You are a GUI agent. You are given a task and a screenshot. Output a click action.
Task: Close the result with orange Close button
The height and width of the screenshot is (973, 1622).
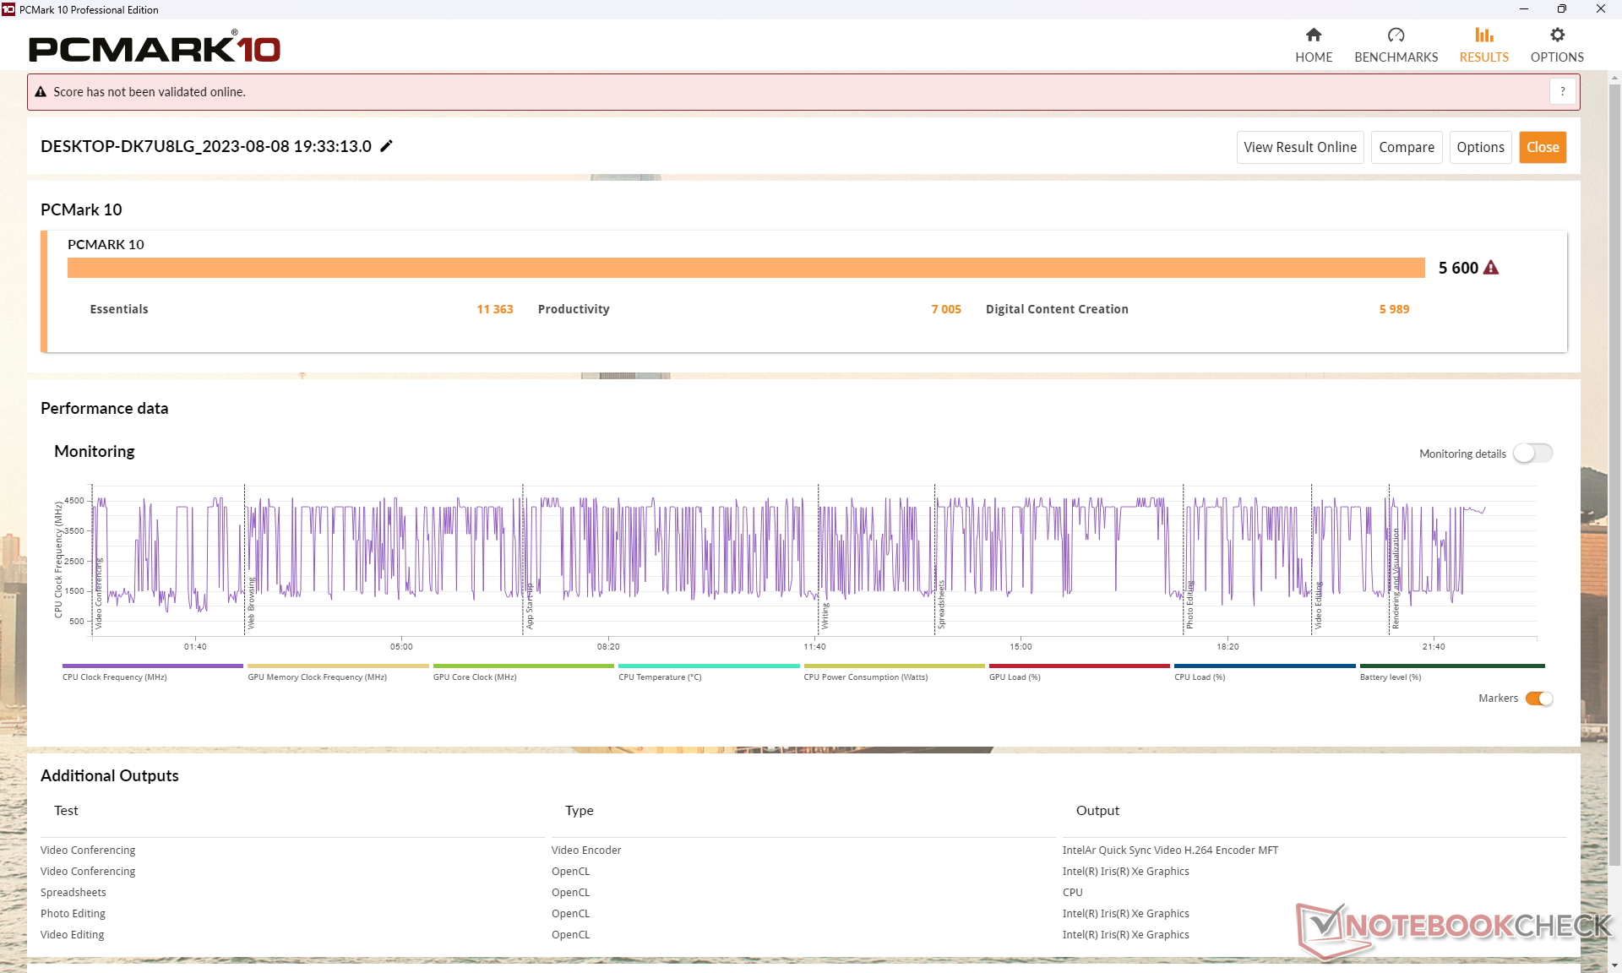[1542, 147]
